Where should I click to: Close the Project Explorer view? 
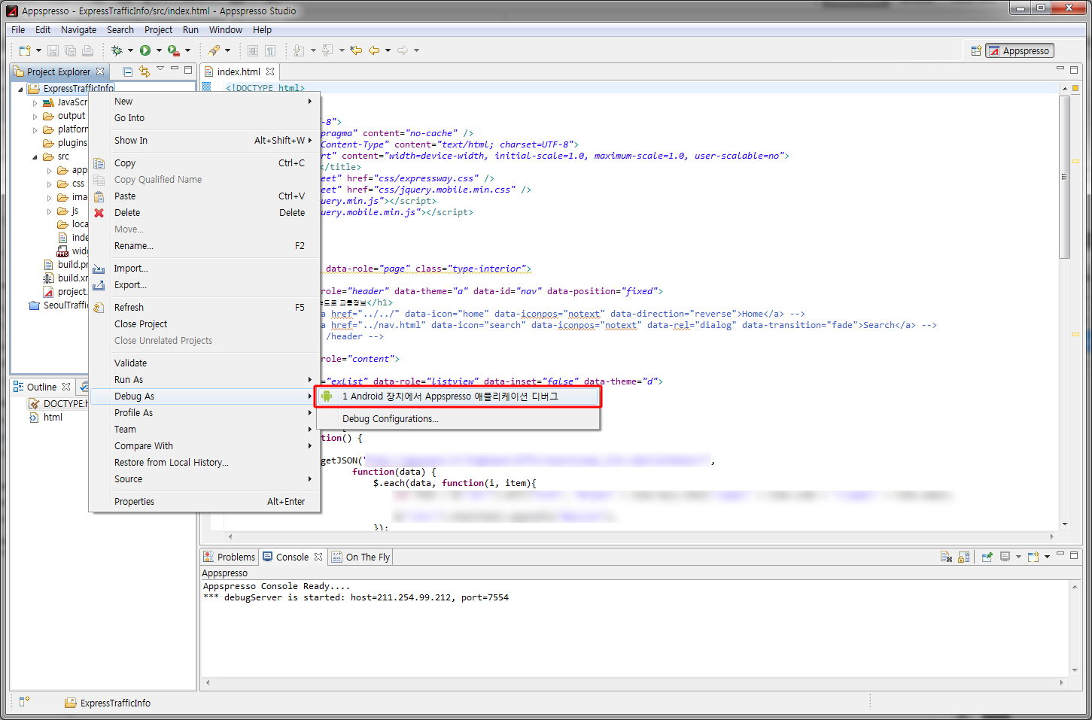click(x=100, y=71)
